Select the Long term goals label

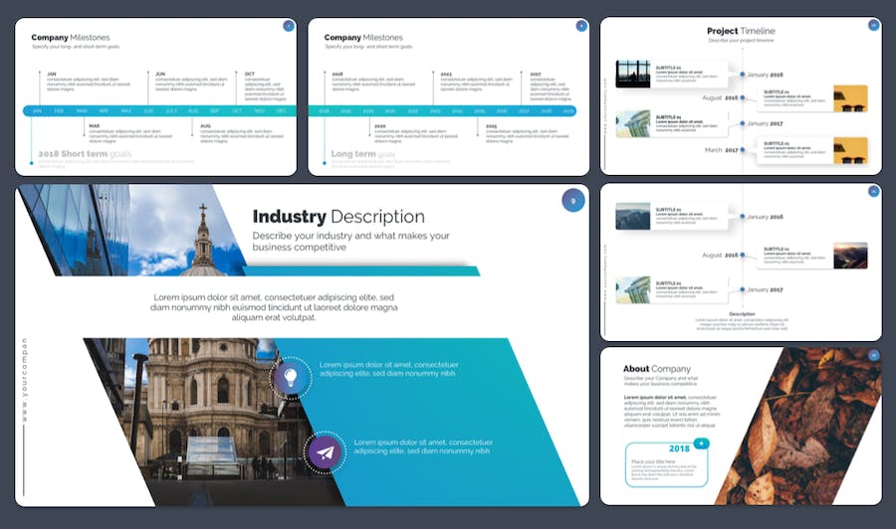[362, 154]
